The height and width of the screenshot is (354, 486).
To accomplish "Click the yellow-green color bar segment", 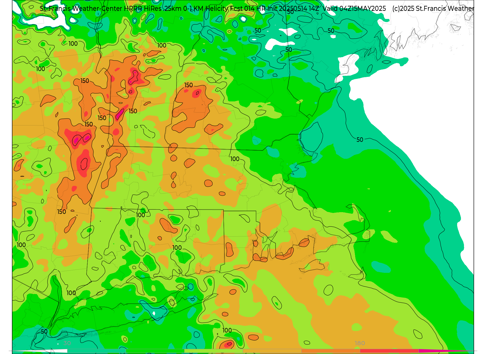I will 213,351.
